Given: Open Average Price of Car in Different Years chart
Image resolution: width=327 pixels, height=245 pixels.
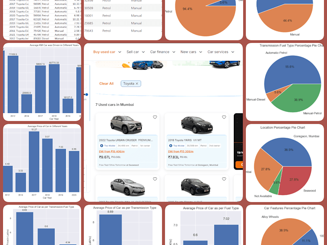Looking at the screenshot, I should [42, 163].
